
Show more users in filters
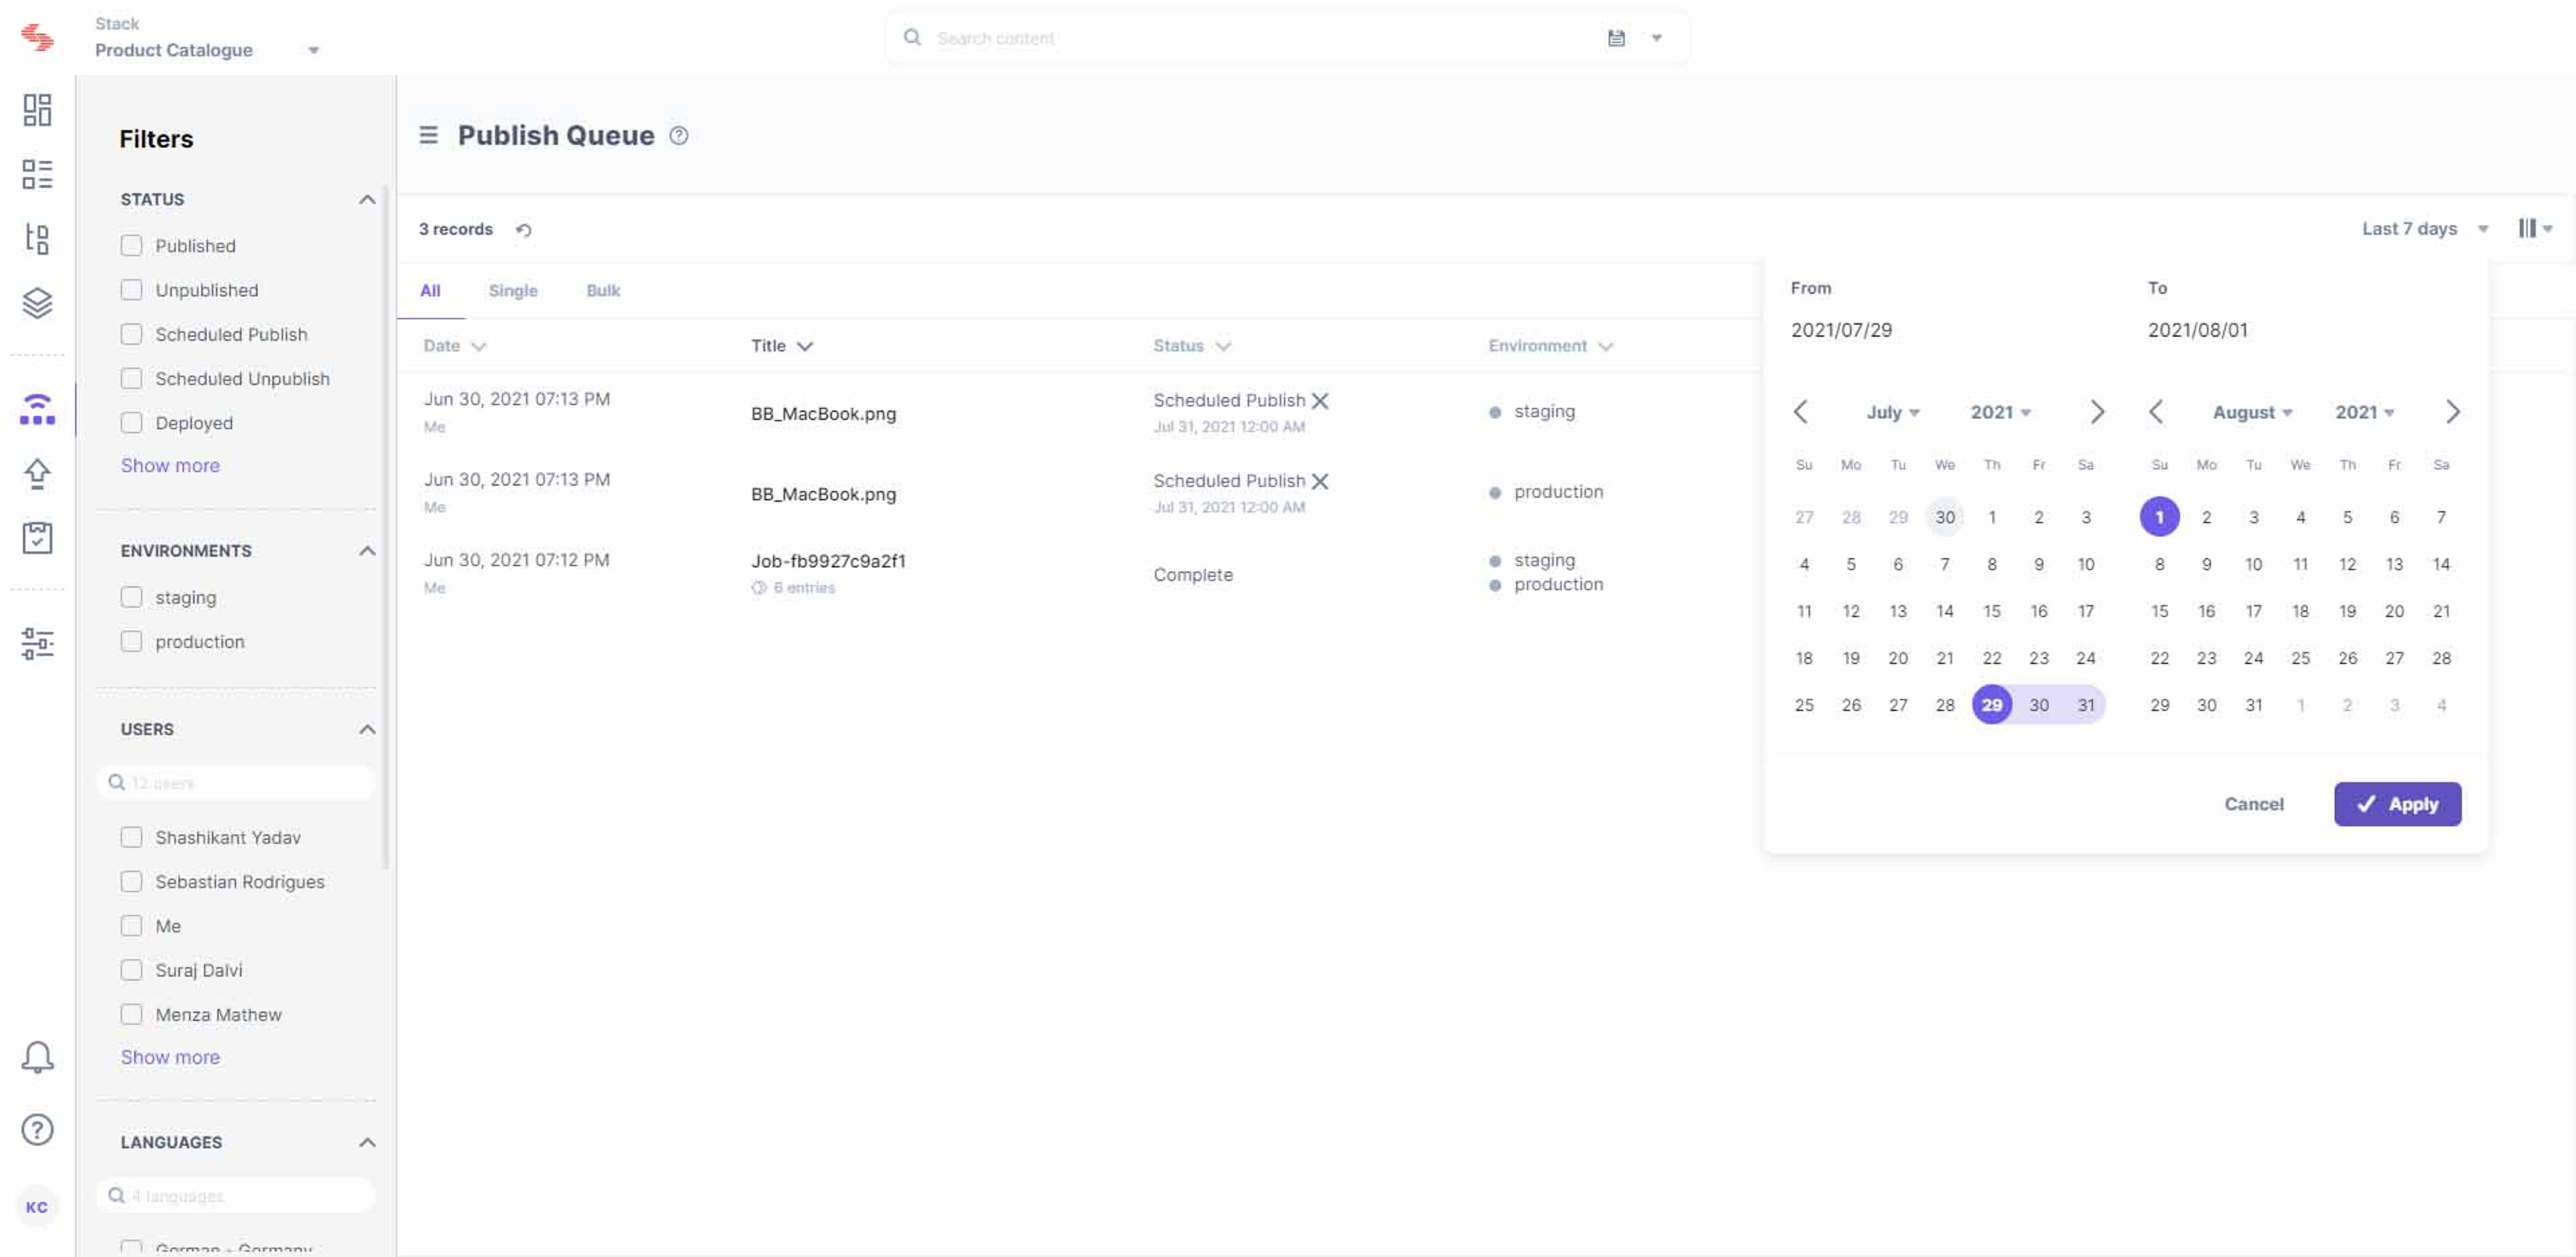pos(170,1057)
